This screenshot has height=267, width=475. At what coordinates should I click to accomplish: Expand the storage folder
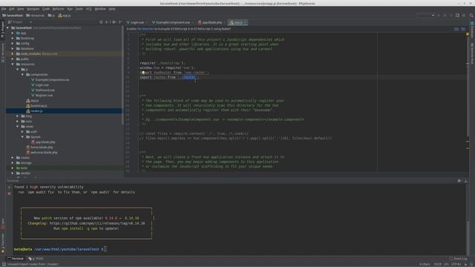pos(13,163)
